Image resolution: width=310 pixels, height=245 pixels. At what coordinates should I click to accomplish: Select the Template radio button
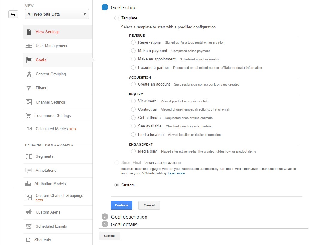click(117, 18)
